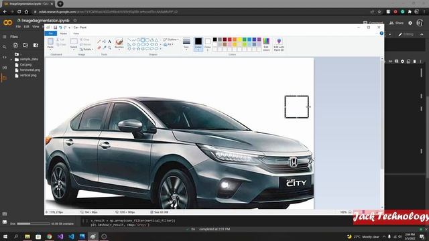Select the Pencil tool in Paint
Screen dimensions: 429x241
(99, 42)
